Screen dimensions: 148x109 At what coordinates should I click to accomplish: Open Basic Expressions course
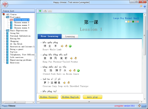click(x=19, y=30)
